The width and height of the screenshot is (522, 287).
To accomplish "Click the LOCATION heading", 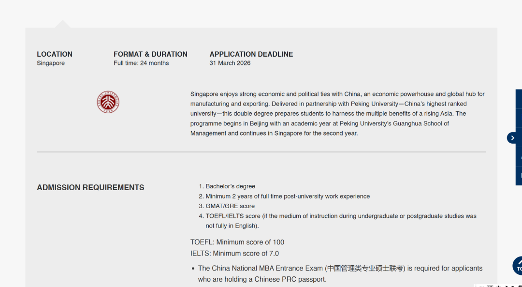I will pyautogui.click(x=55, y=54).
